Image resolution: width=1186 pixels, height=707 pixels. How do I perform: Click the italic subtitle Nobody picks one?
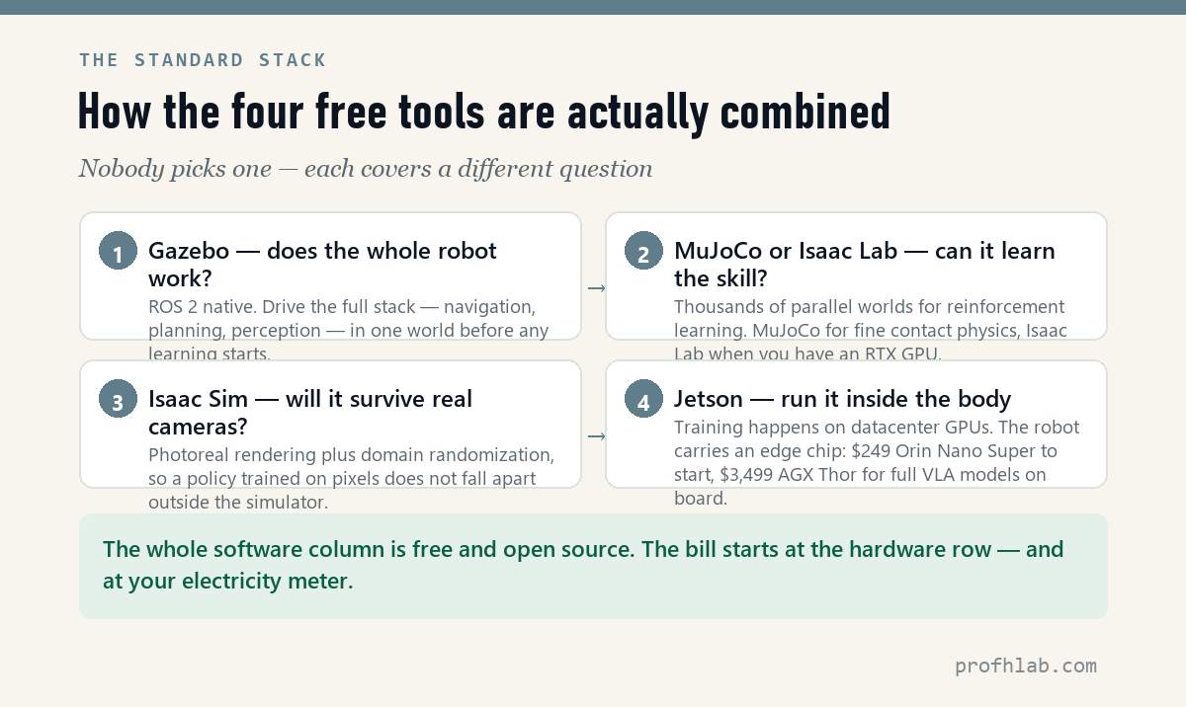366,169
